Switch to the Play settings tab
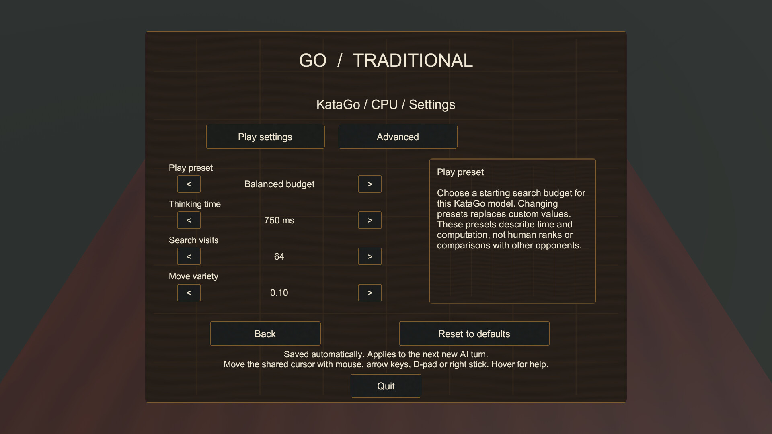Screen dimensions: 772x434 (265, 137)
